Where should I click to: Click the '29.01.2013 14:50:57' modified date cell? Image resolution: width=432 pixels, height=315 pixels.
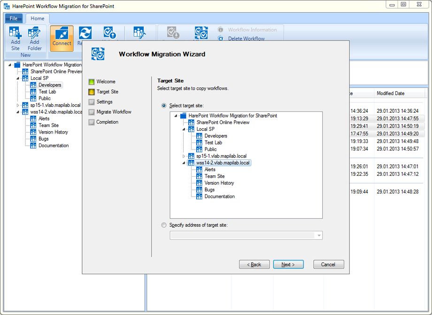point(398,149)
